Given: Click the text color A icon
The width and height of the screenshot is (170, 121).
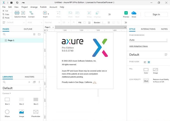Looking at the screenshot, I should click(x=74, y=22).
